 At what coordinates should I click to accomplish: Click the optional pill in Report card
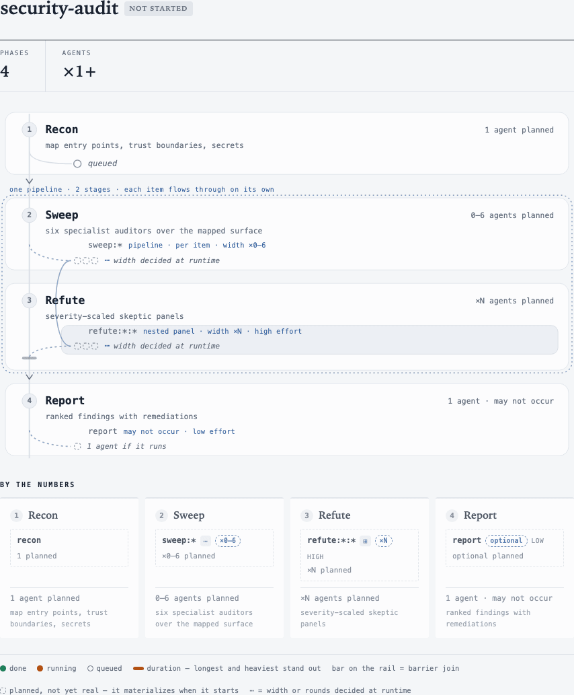point(506,541)
